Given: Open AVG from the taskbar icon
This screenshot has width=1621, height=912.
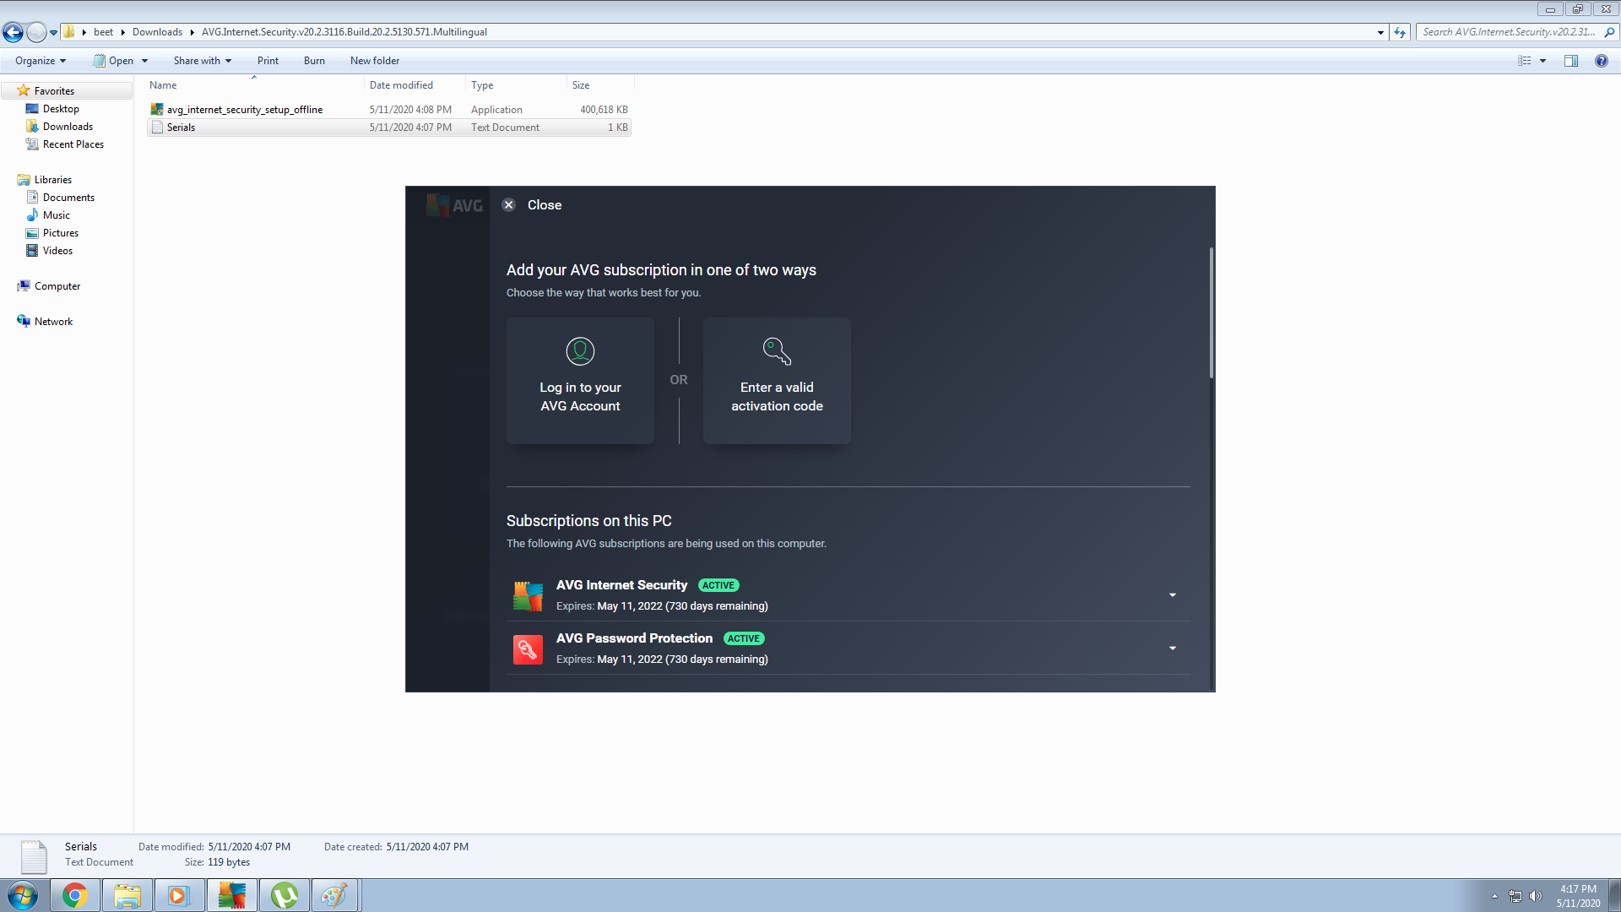Looking at the screenshot, I should point(231,895).
